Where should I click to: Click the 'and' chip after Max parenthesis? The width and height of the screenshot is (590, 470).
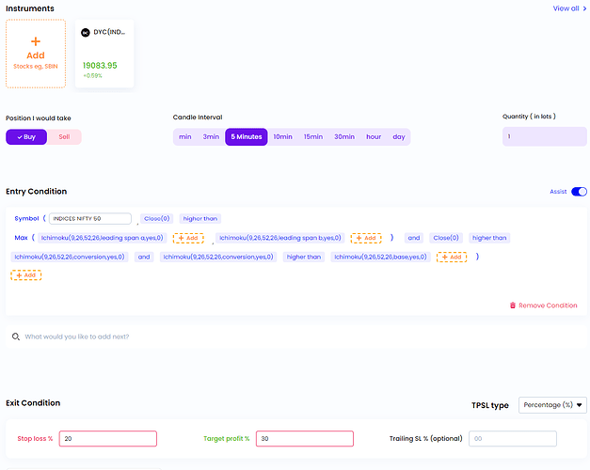click(x=414, y=238)
